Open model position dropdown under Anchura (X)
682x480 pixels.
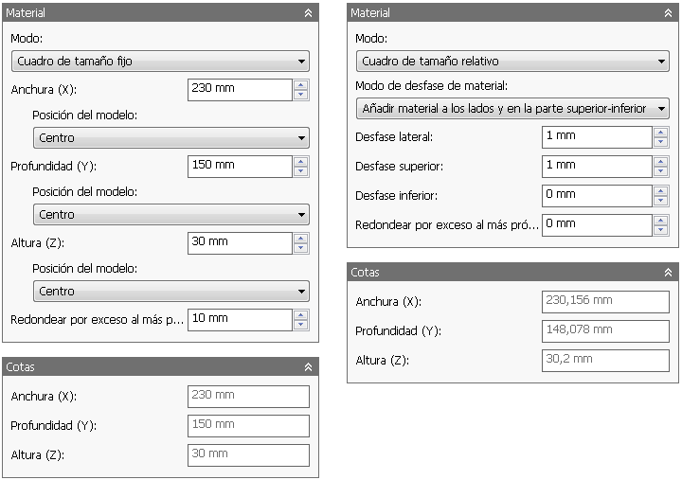coord(170,138)
